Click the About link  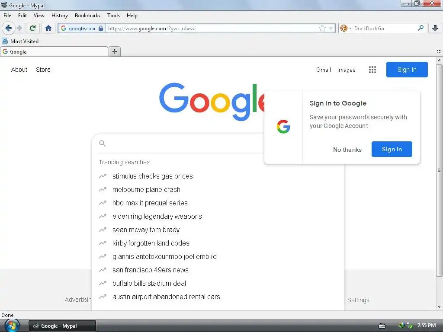(19, 70)
